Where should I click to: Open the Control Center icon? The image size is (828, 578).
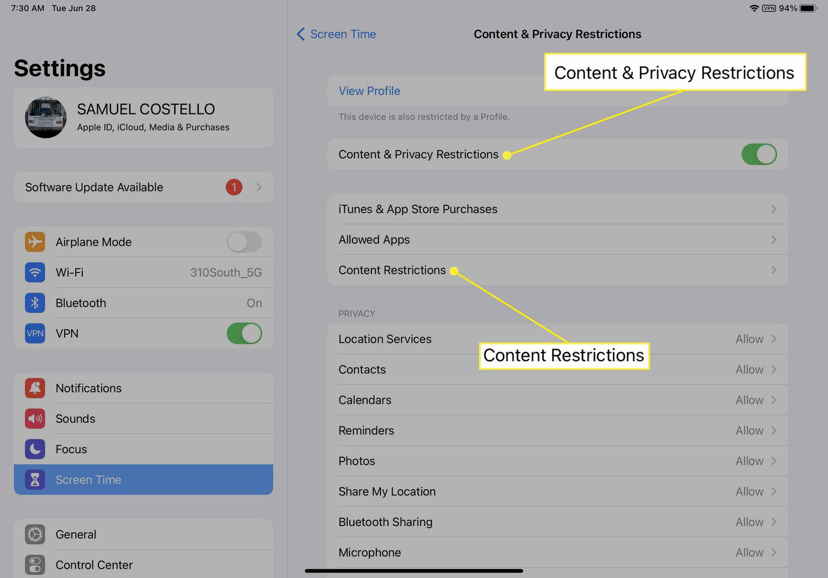[x=35, y=565]
